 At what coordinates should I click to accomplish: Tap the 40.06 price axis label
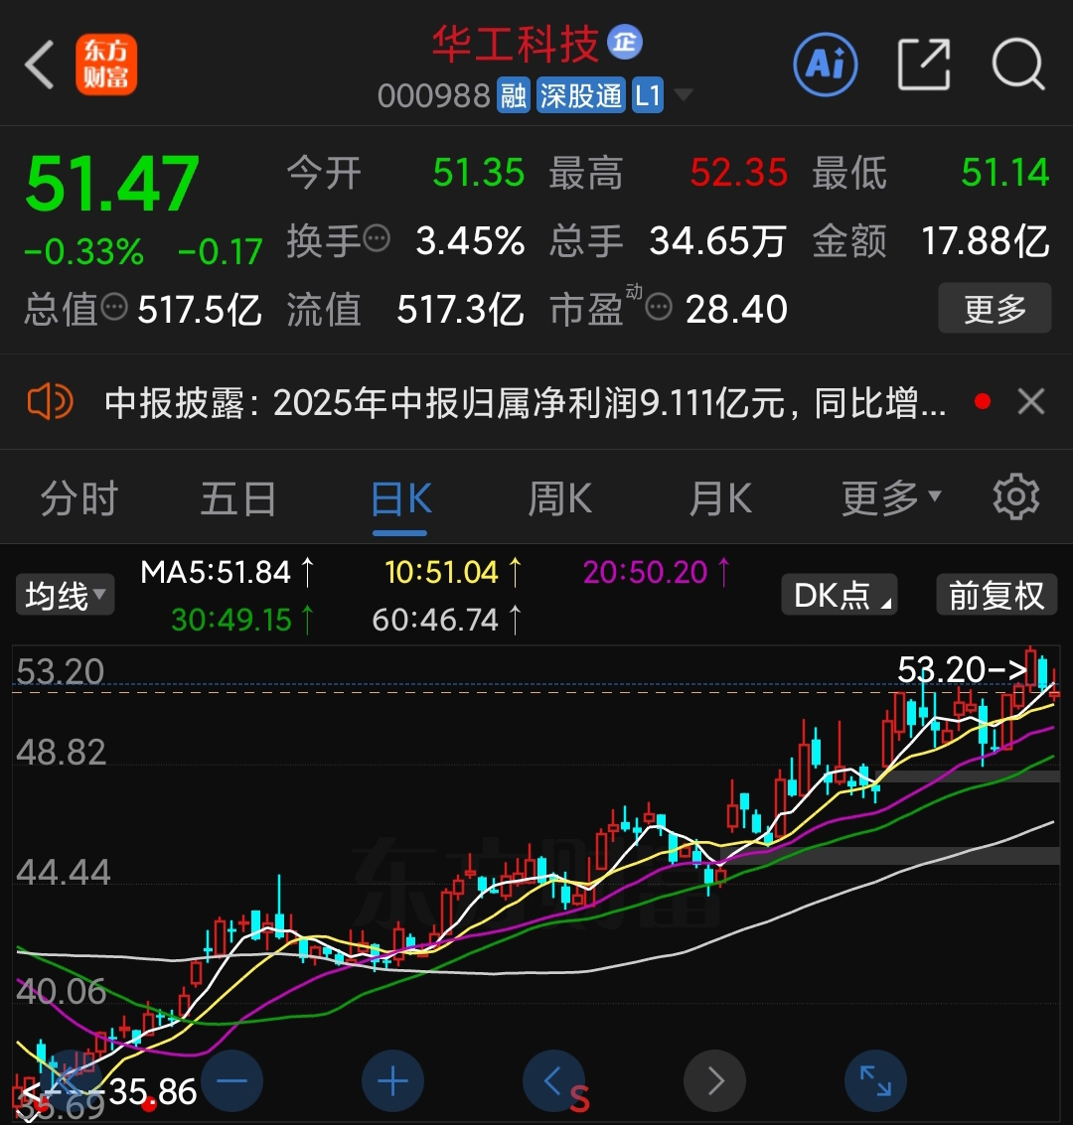61,992
